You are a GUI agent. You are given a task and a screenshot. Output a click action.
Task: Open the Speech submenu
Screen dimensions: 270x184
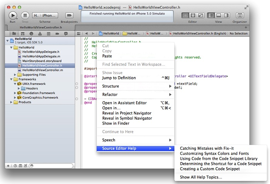135,140
